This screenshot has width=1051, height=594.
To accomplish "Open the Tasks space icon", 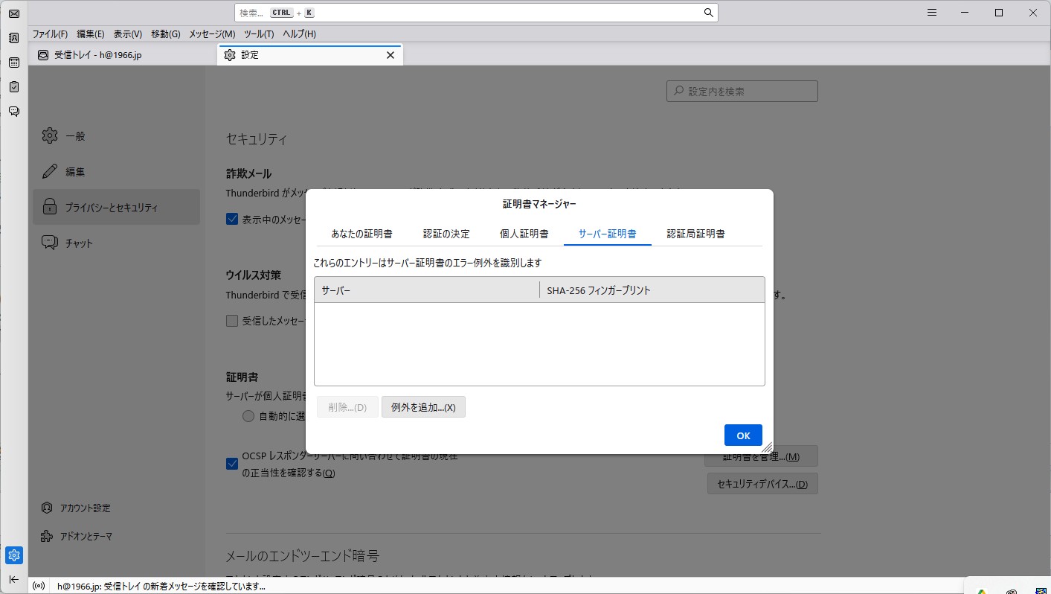I will pos(13,87).
